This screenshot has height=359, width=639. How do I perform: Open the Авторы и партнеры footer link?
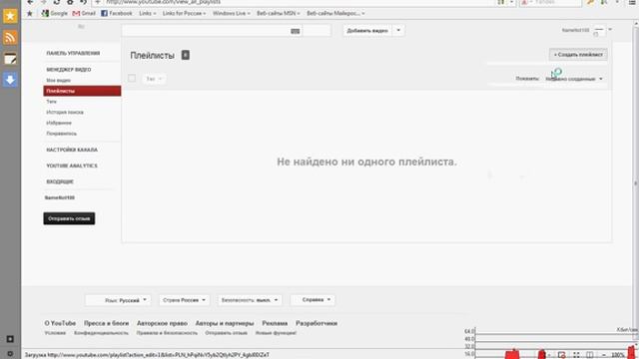pyautogui.click(x=225, y=323)
